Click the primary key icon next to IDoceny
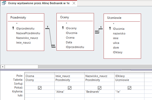The height and width of the screenshot is (100, 152). pos(63,28)
